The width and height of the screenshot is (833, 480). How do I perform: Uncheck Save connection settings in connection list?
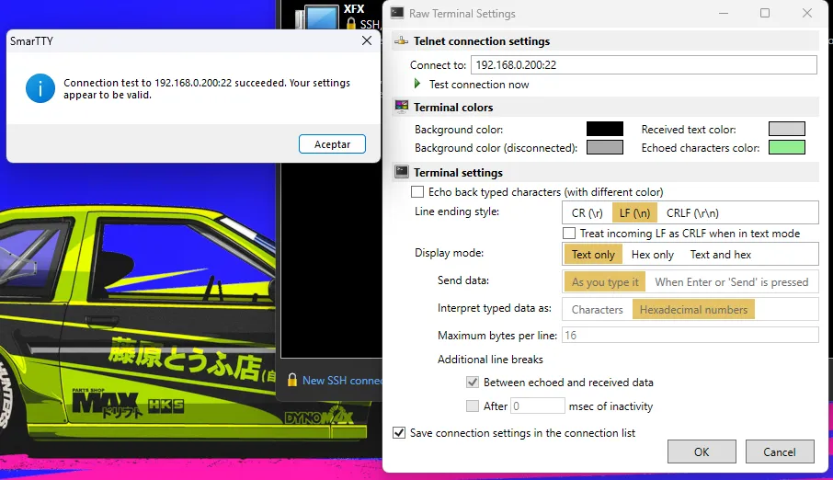[399, 432]
